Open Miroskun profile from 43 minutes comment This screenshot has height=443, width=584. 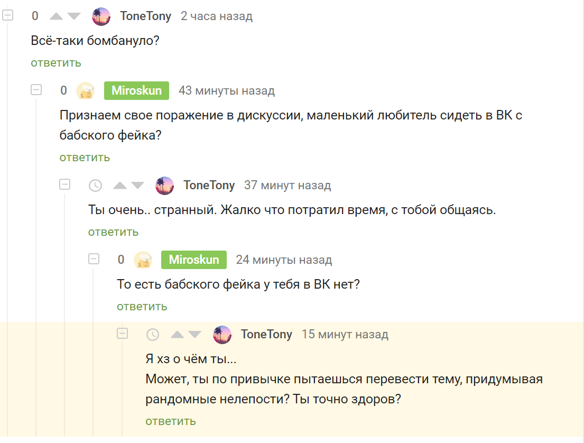[x=136, y=90]
